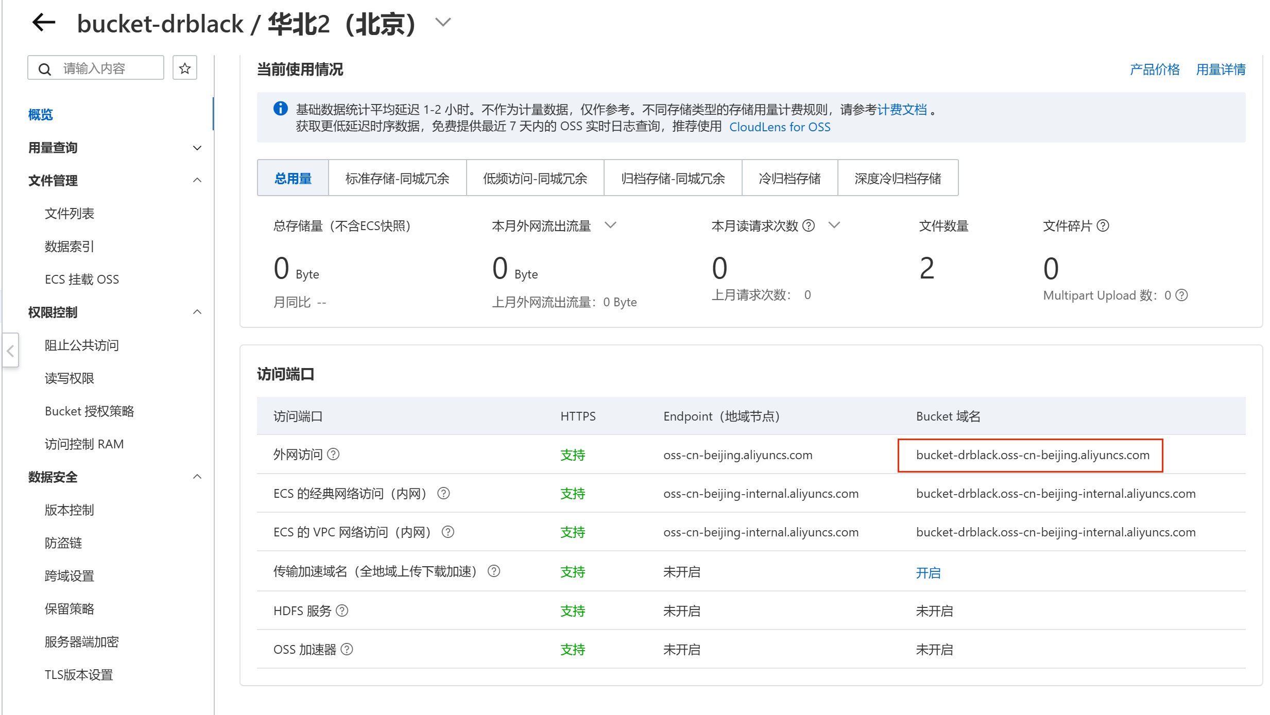Switch to 标准存储-同城冗余 tab
Image resolution: width=1270 pixels, height=715 pixels.
click(398, 178)
